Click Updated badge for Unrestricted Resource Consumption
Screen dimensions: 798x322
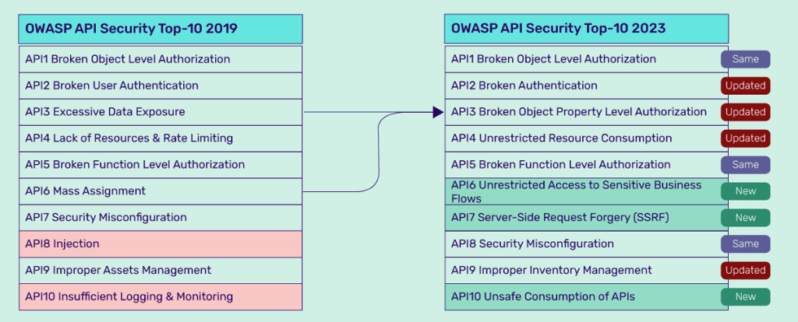[745, 138]
